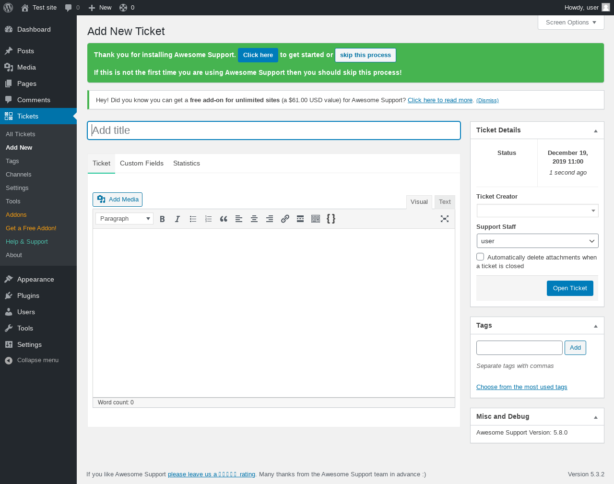Image resolution: width=614 pixels, height=484 pixels.
Task: Click skip this process button
Action: 366,55
